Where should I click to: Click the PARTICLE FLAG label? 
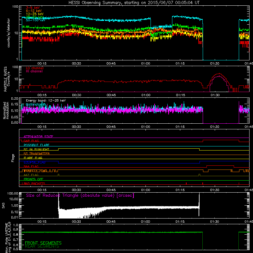[x=35, y=171]
